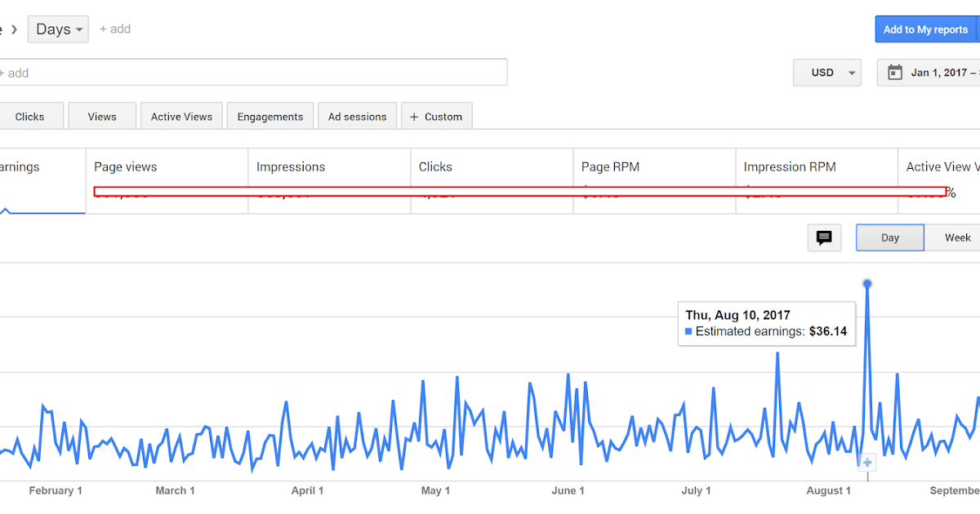Image resolution: width=980 pixels, height=514 pixels.
Task: Click Add to My reports button
Action: (925, 29)
